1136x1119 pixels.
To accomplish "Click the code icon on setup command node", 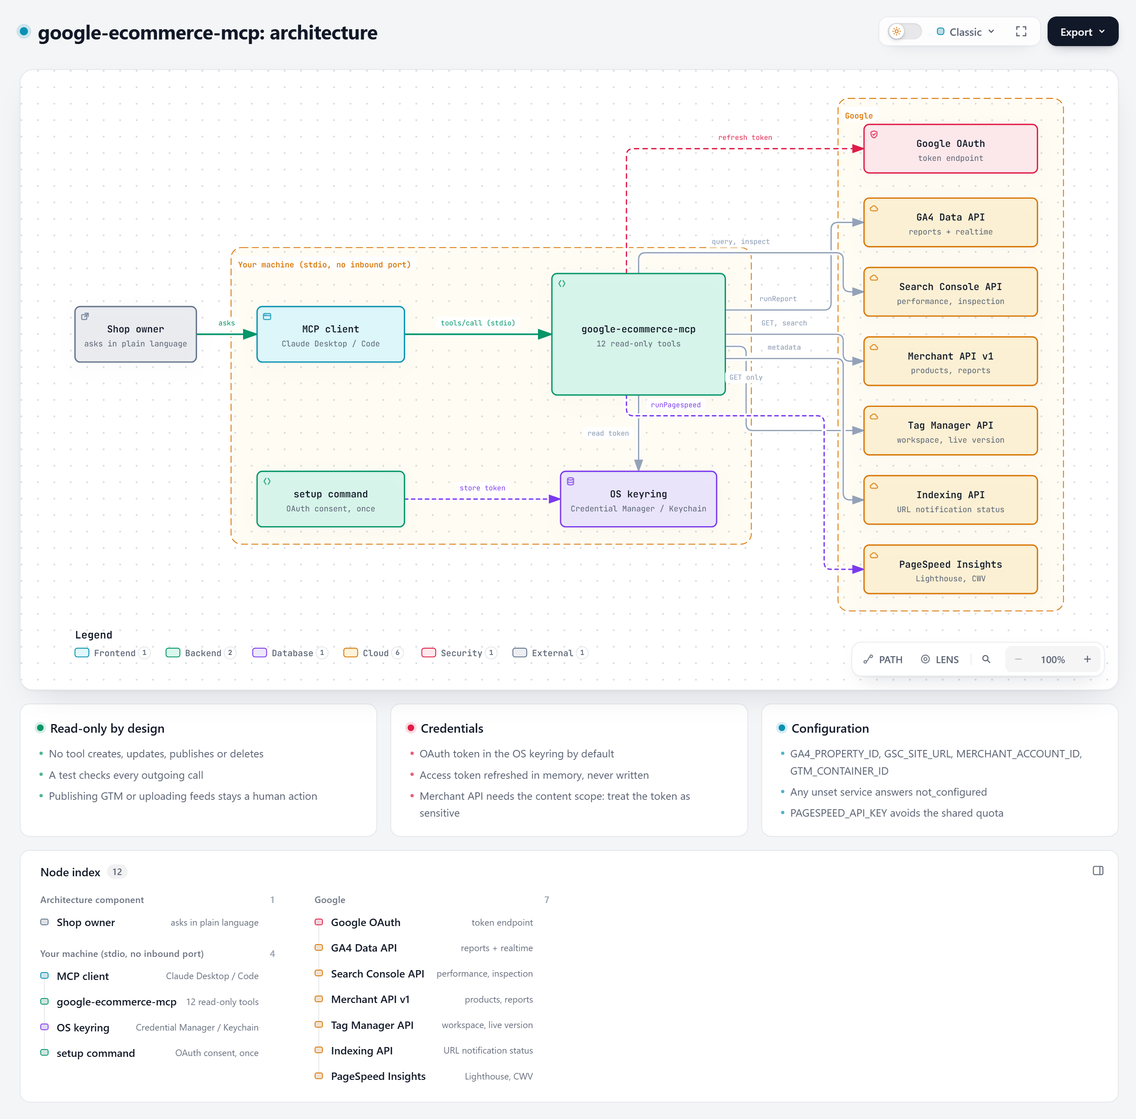I will click(267, 481).
